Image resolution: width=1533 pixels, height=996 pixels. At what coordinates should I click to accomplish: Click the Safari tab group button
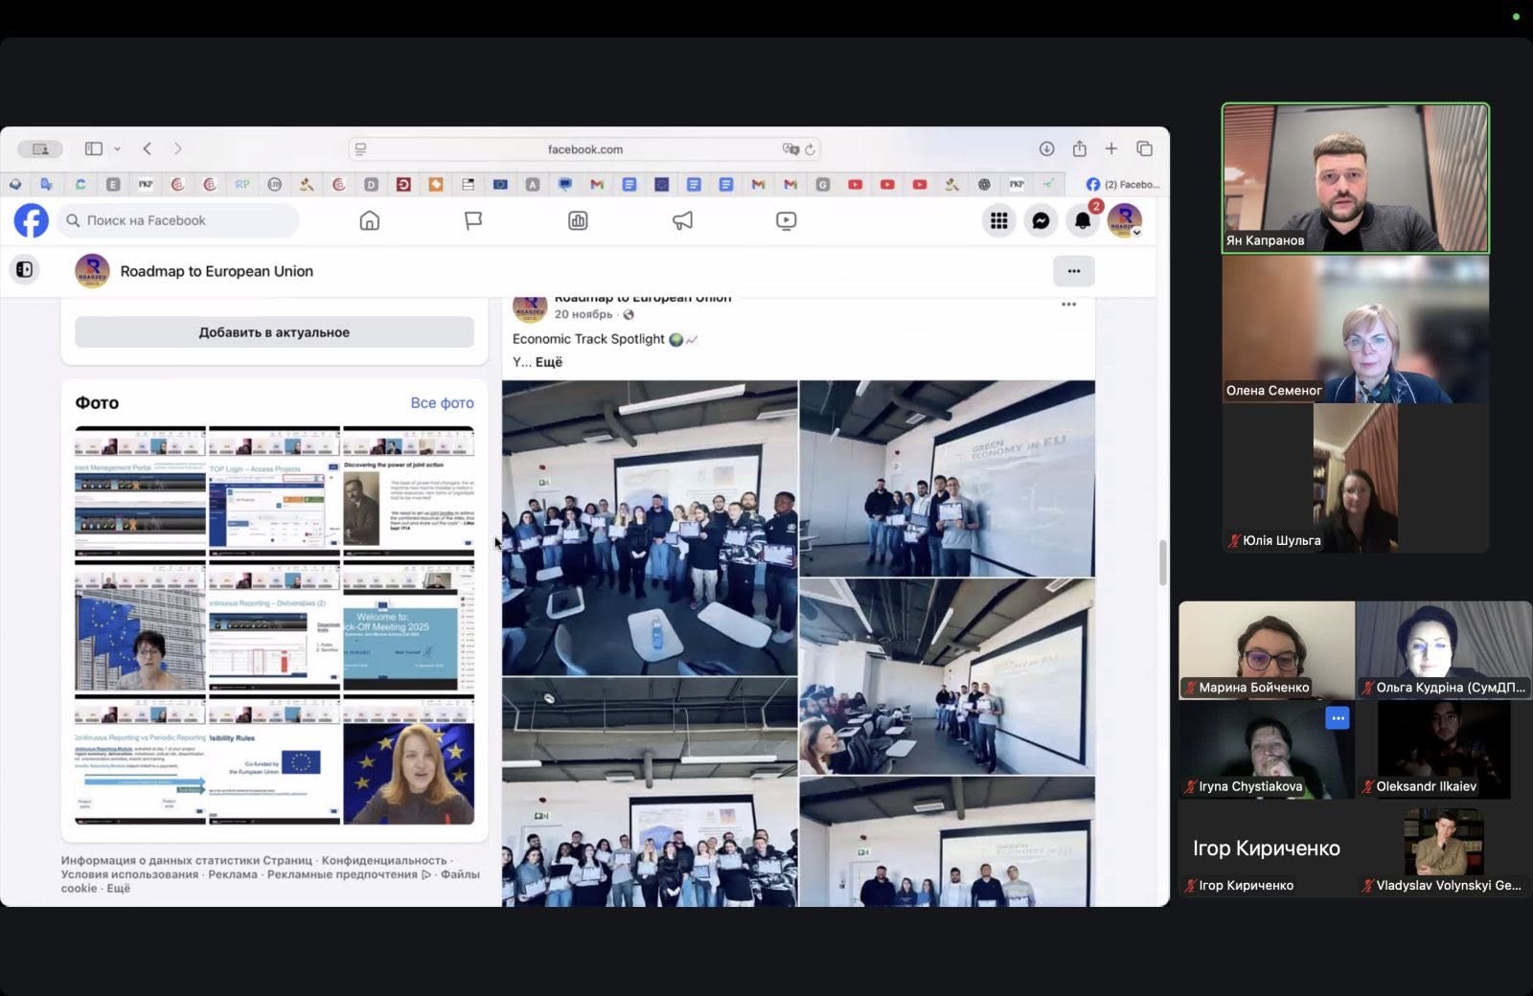[x=40, y=148]
